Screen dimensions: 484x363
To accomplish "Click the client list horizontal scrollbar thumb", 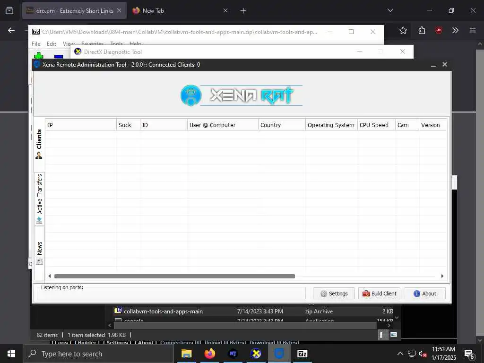I will [x=174, y=276].
